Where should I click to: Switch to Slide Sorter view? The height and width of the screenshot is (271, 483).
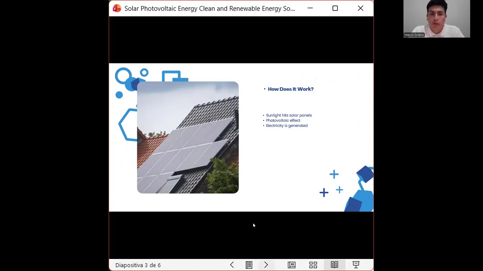(313, 265)
